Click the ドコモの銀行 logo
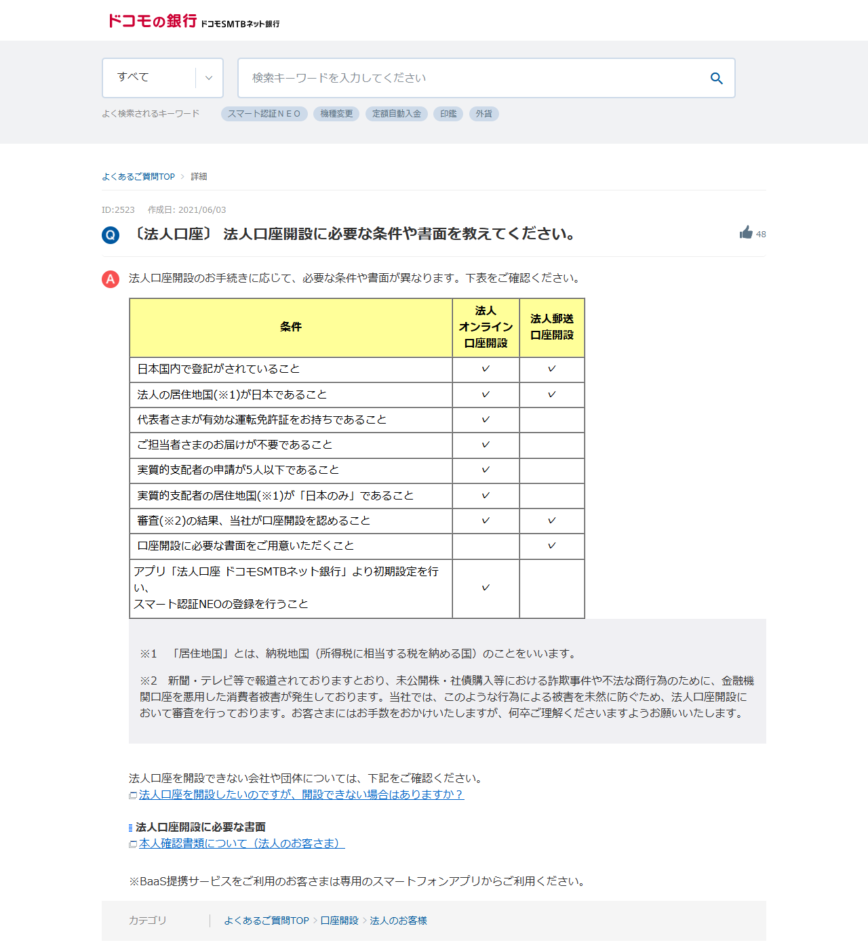The height and width of the screenshot is (949, 868). (194, 21)
